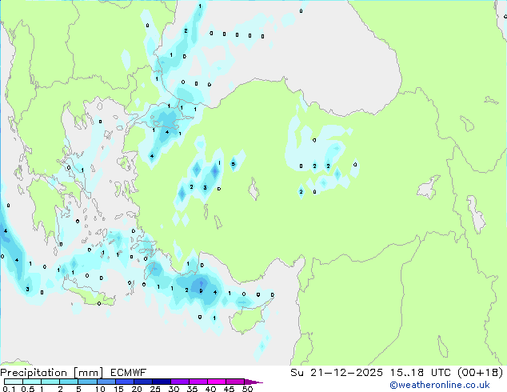This screenshot has height=392, width=507.
Task: Click the legend label "0.5"
Action: point(27,389)
